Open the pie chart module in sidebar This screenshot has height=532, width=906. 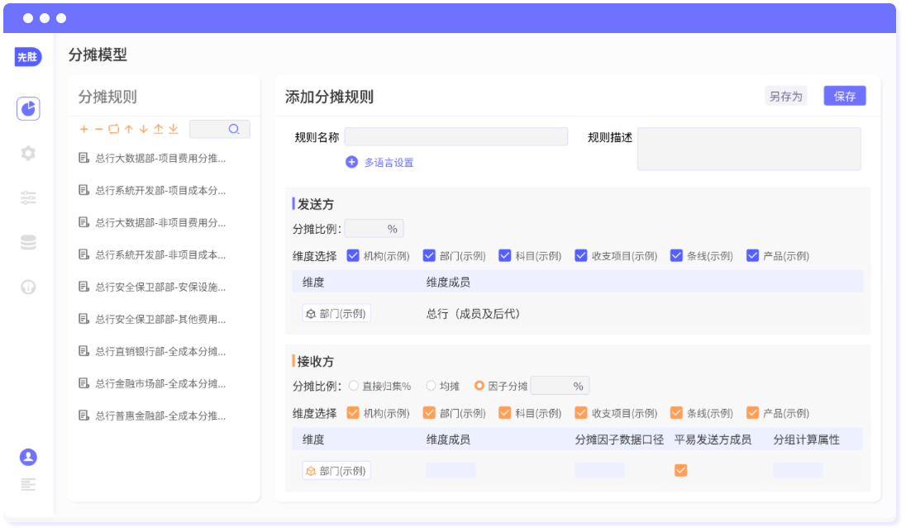(28, 108)
